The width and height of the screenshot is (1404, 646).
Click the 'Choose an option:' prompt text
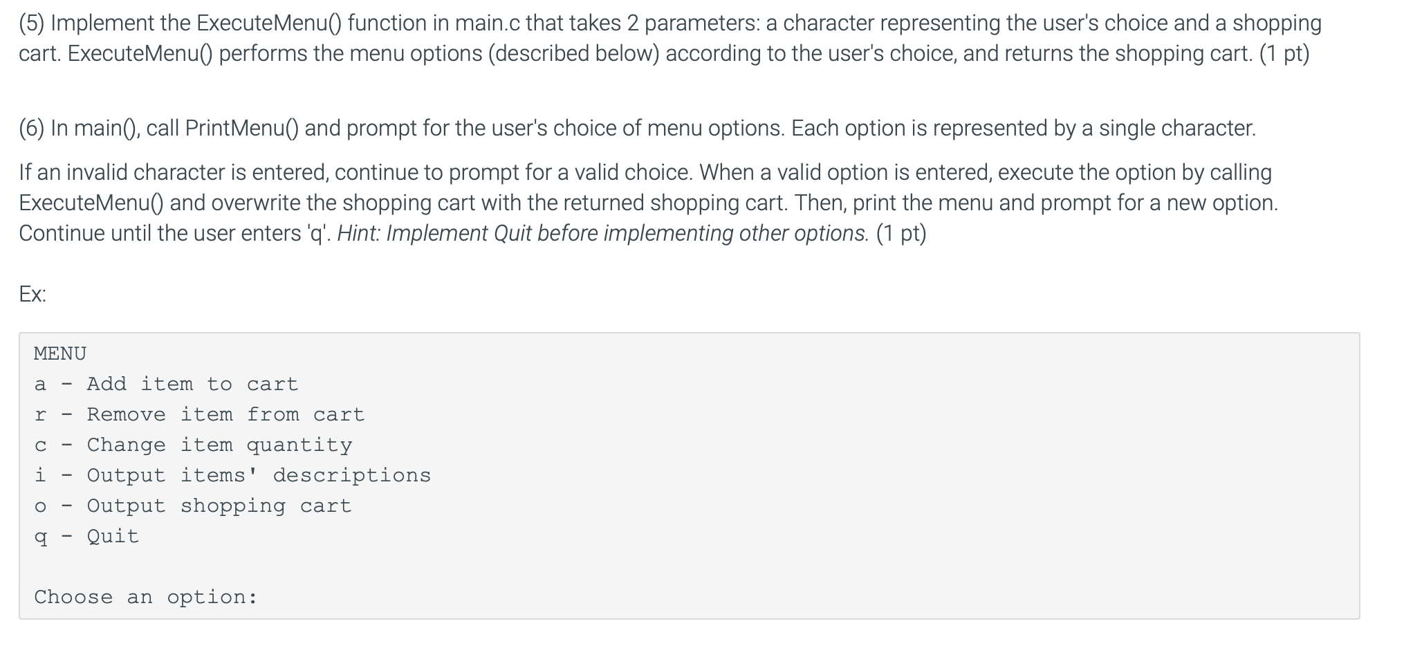click(146, 597)
